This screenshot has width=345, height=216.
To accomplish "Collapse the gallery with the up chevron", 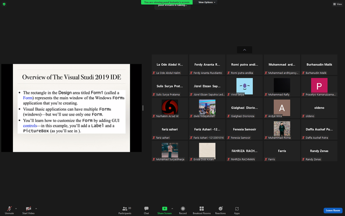I will click(244, 50).
